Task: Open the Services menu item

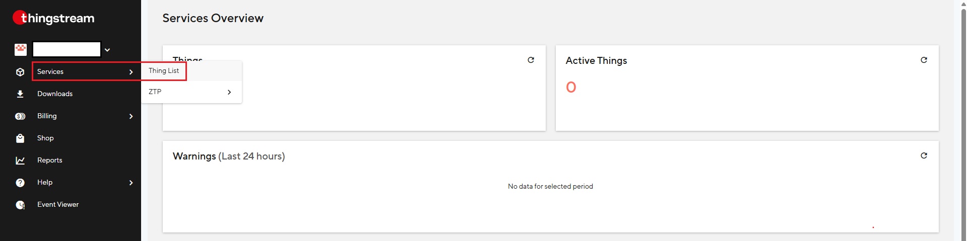Action: [50, 71]
